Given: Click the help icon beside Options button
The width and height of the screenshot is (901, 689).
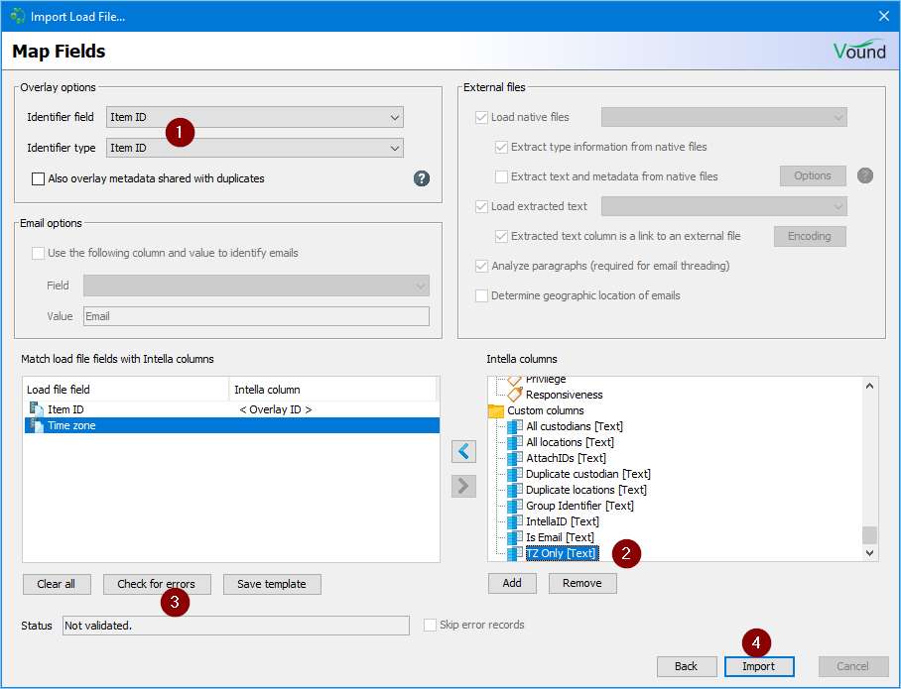Looking at the screenshot, I should [865, 175].
